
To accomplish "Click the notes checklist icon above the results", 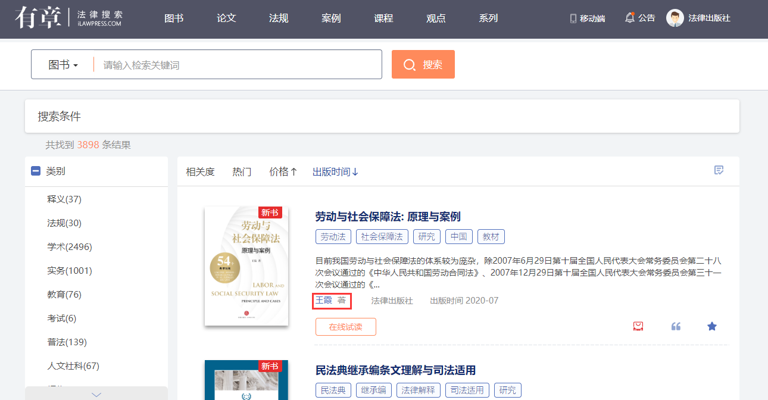I will pos(719,171).
